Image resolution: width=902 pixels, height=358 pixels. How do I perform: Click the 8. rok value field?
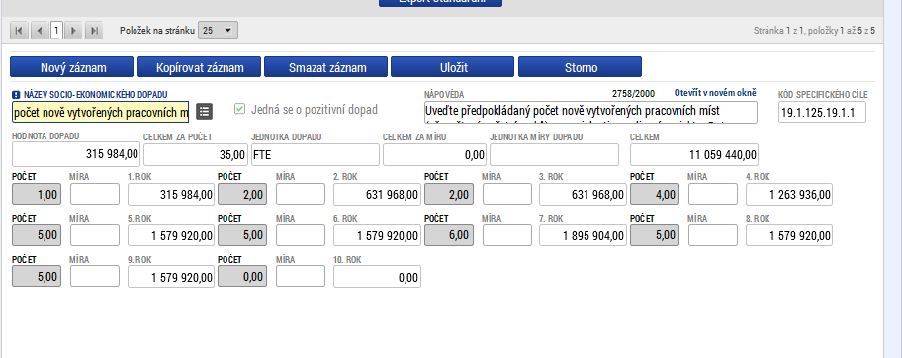[788, 234]
